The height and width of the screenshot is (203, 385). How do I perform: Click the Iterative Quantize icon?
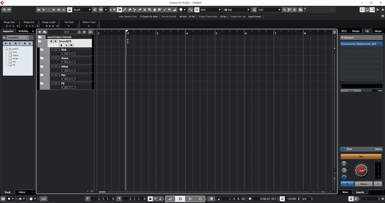pos(285,10)
